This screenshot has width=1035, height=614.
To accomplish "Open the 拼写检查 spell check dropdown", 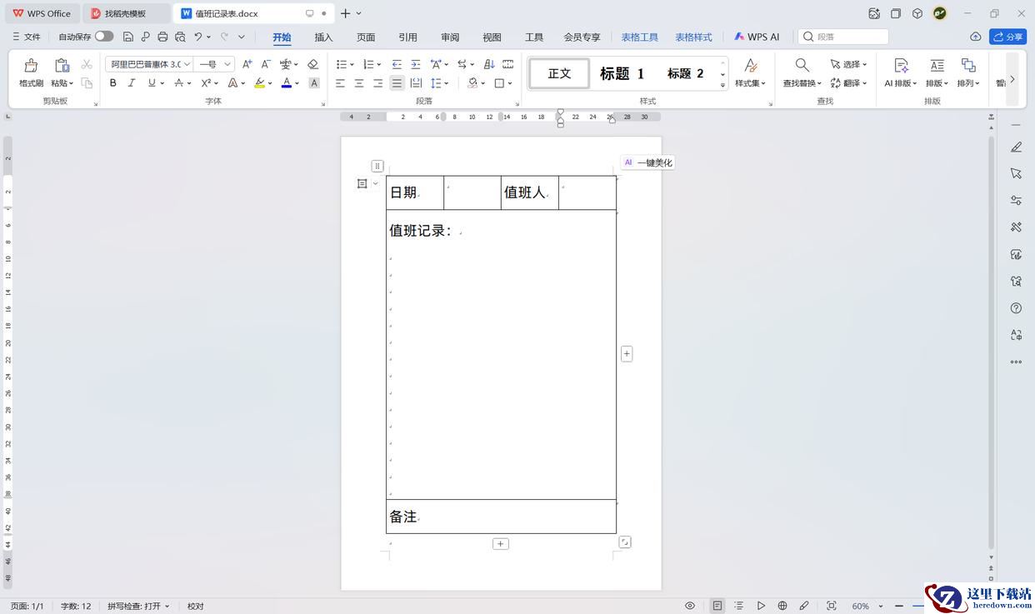I will (x=138, y=606).
